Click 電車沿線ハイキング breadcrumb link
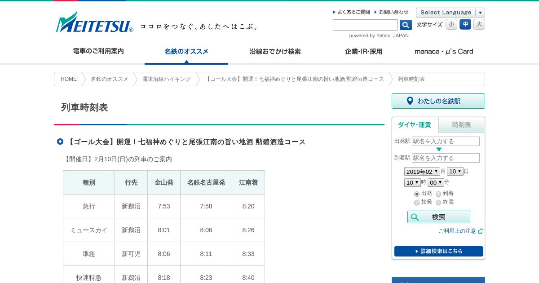Viewport: 539px width, 283px height. tap(167, 79)
